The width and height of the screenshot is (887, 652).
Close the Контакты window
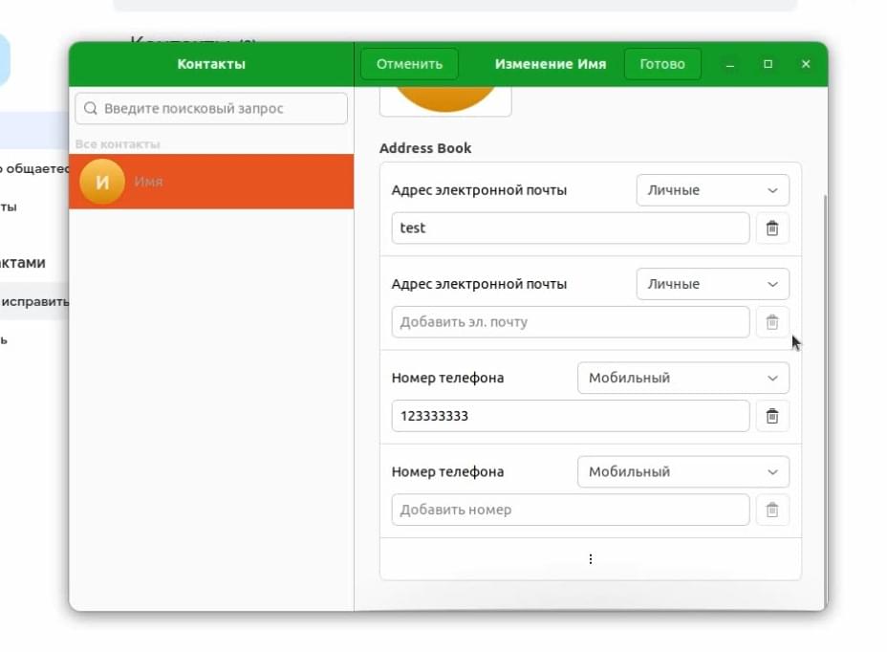tap(806, 64)
